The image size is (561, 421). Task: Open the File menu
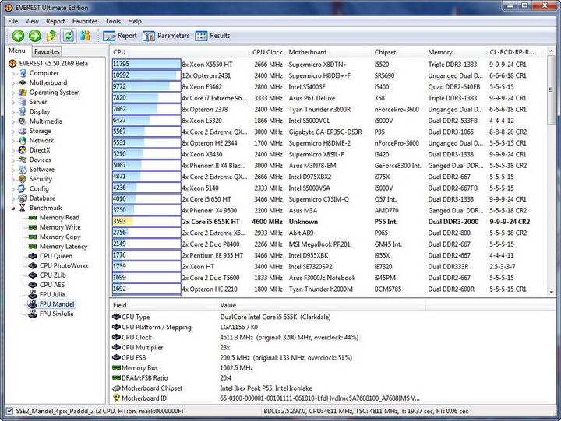tap(13, 21)
